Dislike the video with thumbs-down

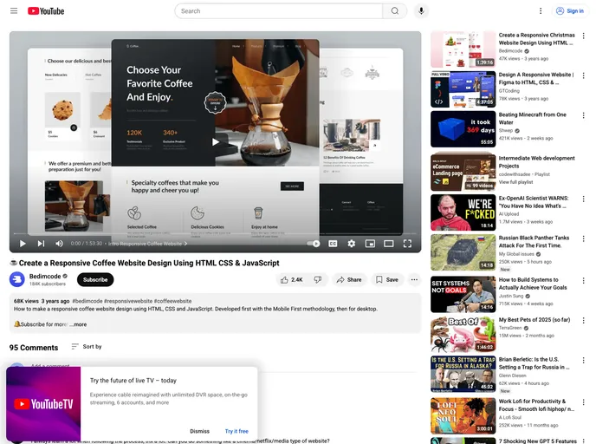pyautogui.click(x=318, y=279)
